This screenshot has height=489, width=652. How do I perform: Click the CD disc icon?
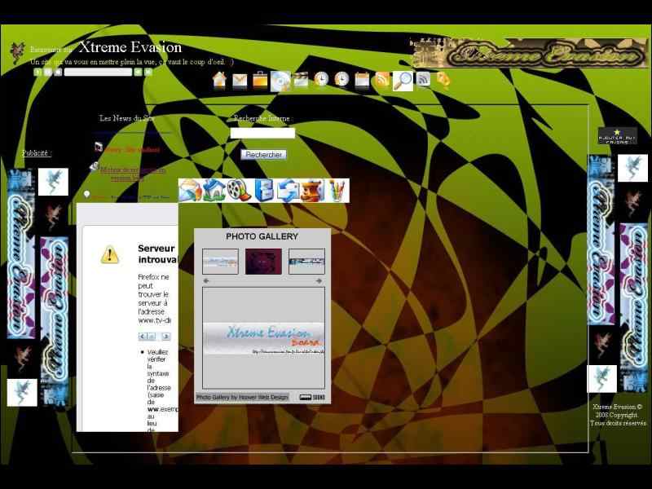[280, 80]
